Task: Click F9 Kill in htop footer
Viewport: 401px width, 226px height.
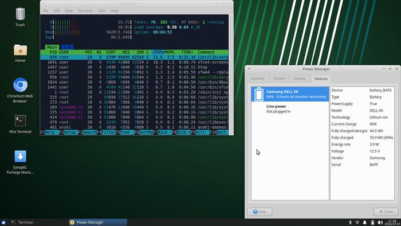Action: [x=200, y=132]
